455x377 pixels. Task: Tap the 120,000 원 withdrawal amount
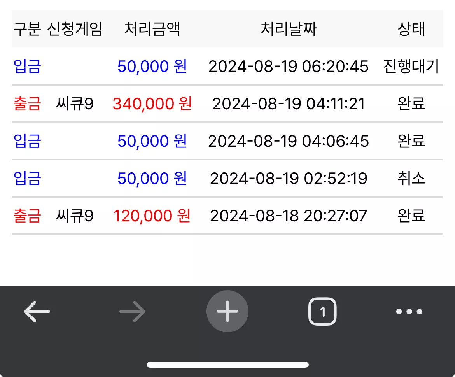tap(152, 216)
